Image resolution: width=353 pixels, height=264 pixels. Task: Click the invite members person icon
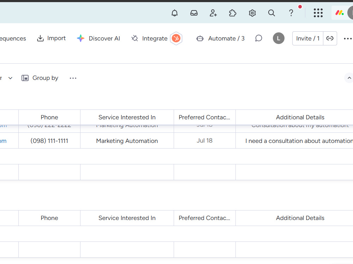pyautogui.click(x=213, y=13)
